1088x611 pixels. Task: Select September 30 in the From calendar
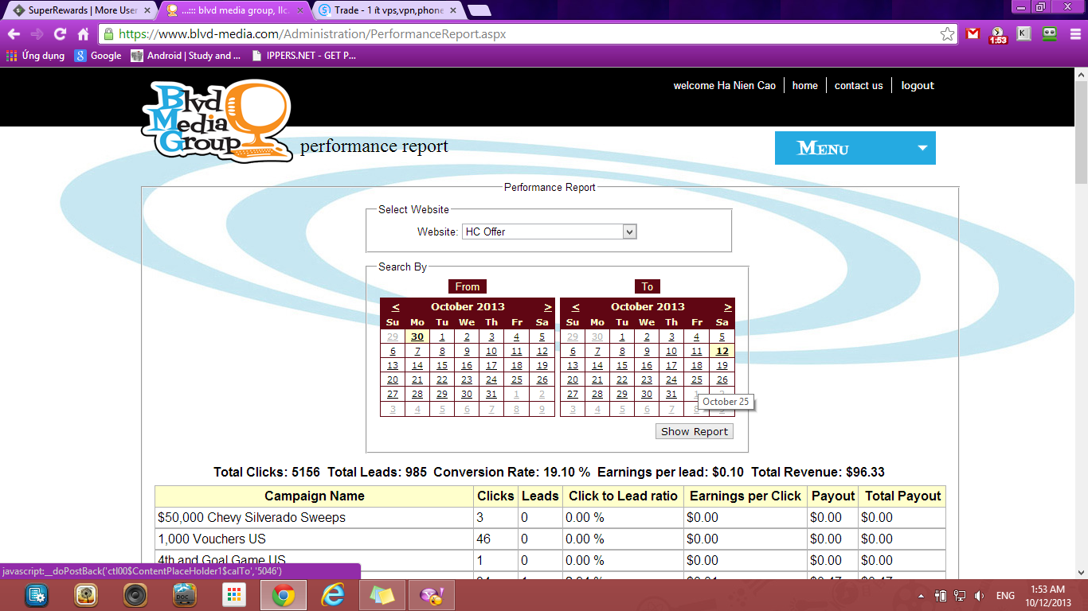[417, 337]
